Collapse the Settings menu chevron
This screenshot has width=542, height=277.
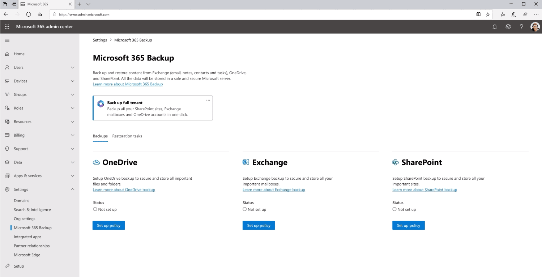click(x=72, y=189)
